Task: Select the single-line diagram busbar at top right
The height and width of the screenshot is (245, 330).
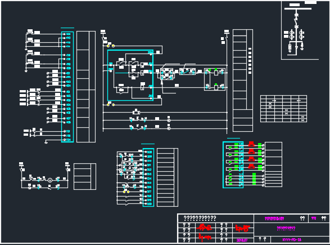Action: (298, 8)
